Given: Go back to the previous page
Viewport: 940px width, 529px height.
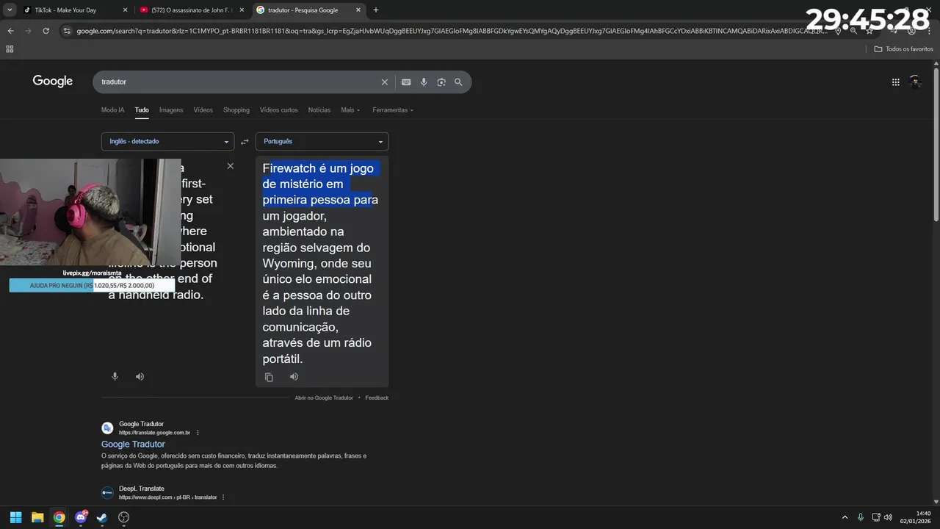Looking at the screenshot, I should (11, 31).
